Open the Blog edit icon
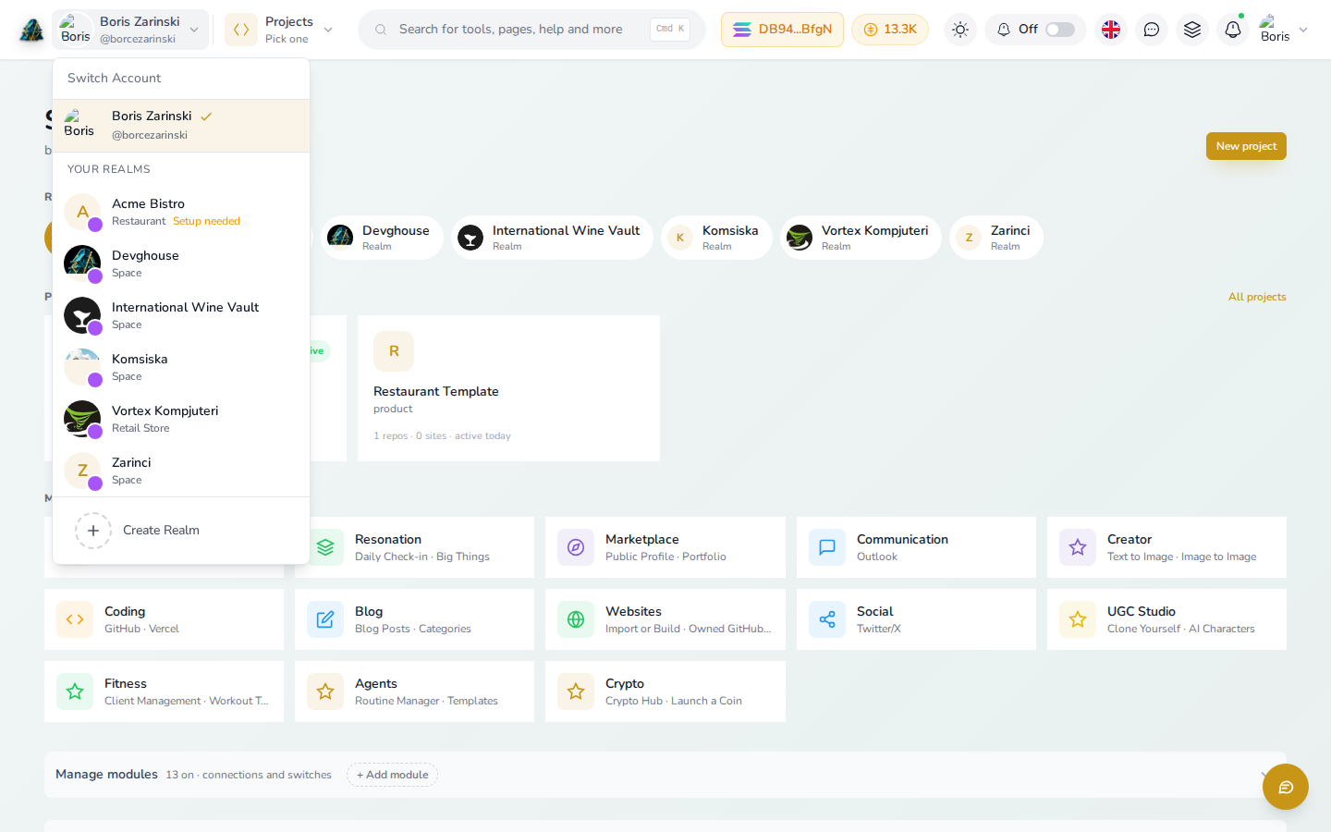Image resolution: width=1331 pixels, height=832 pixels. coord(325,619)
